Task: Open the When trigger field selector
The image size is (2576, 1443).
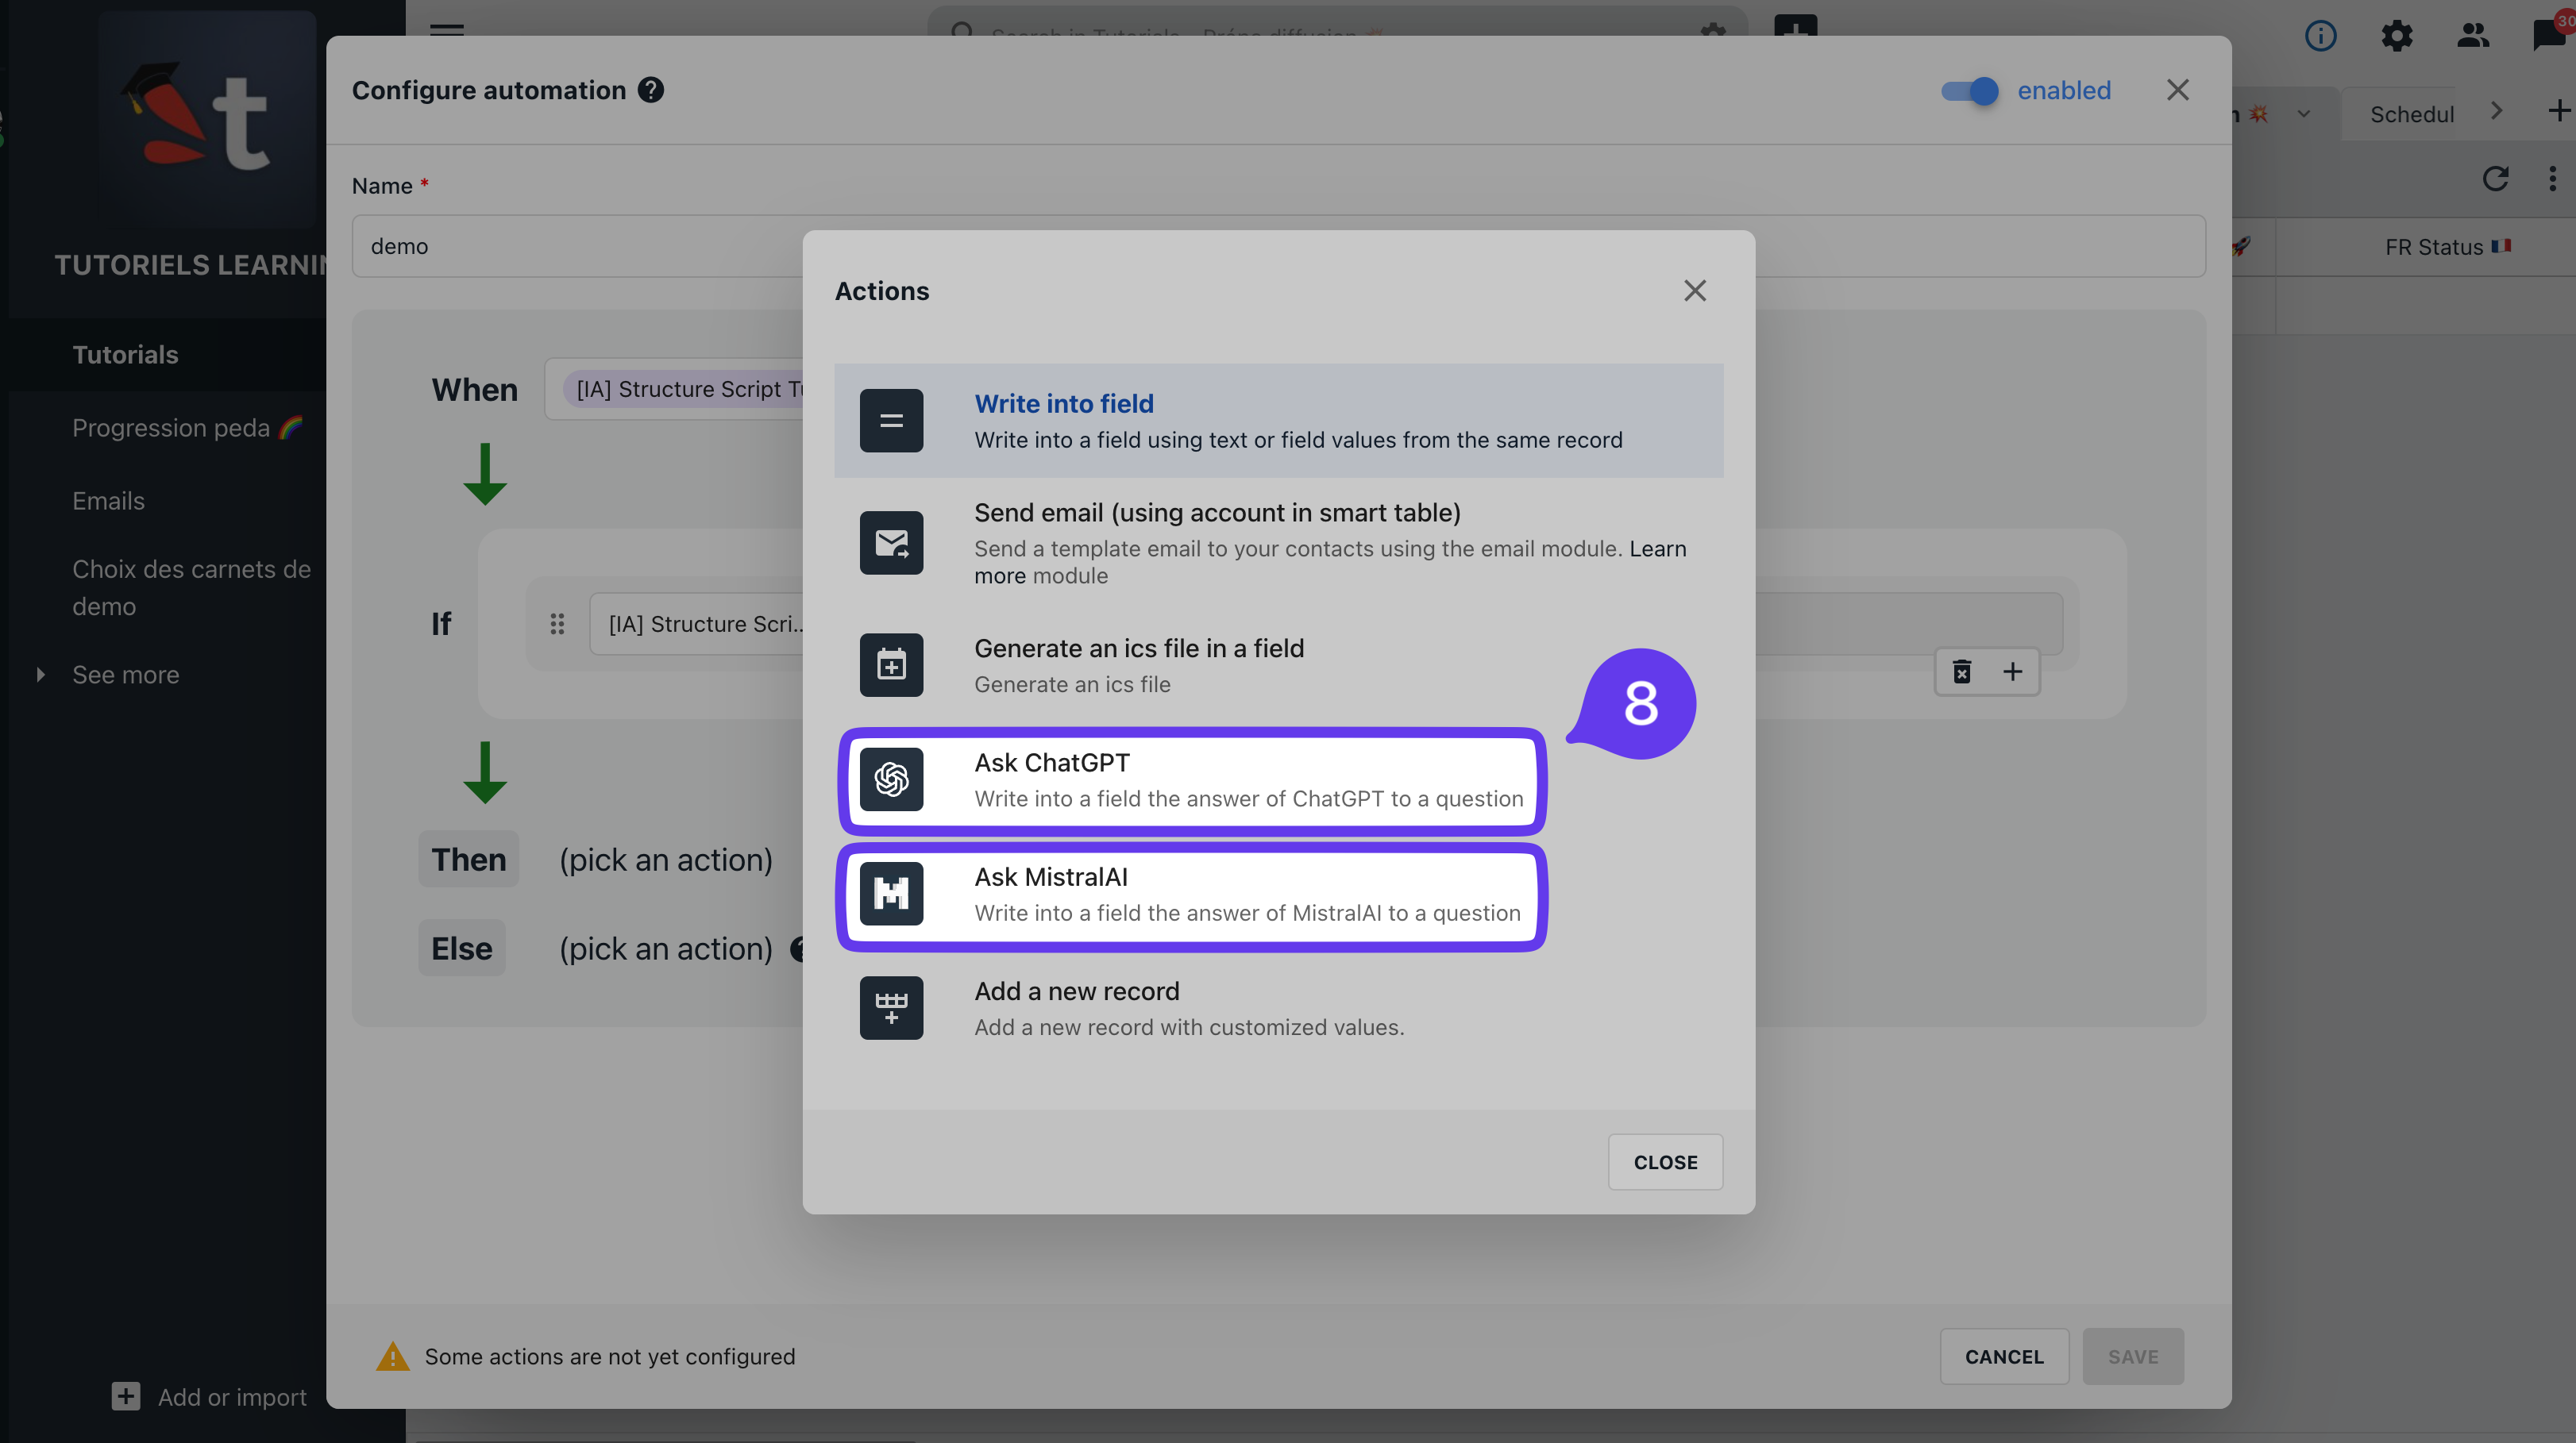Action: 674,389
